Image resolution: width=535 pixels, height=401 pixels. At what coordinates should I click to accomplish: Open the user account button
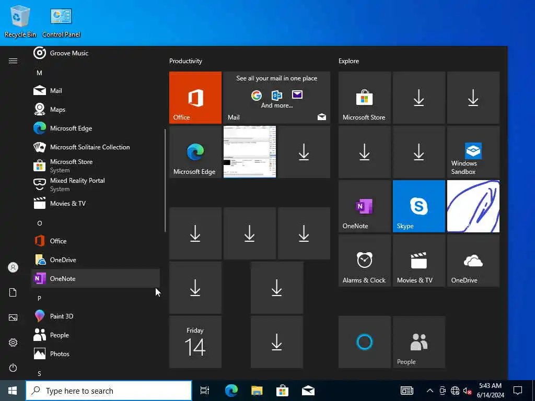13,267
